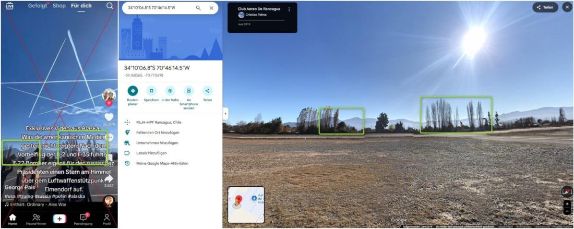Open Posteingang inbox icon
This screenshot has height=229, width=574.
(83, 217)
